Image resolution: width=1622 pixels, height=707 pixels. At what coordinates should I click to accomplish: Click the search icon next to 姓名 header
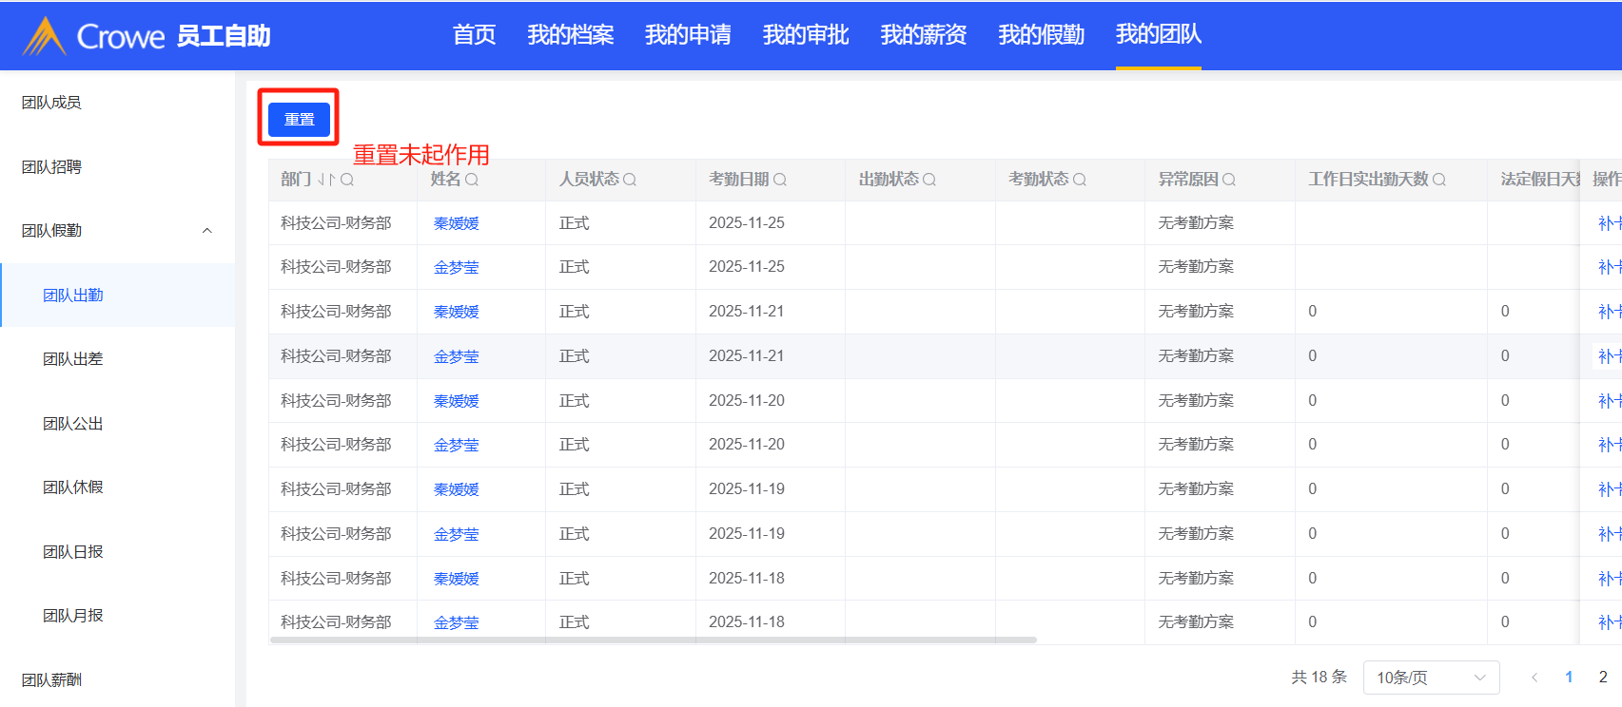(x=472, y=180)
